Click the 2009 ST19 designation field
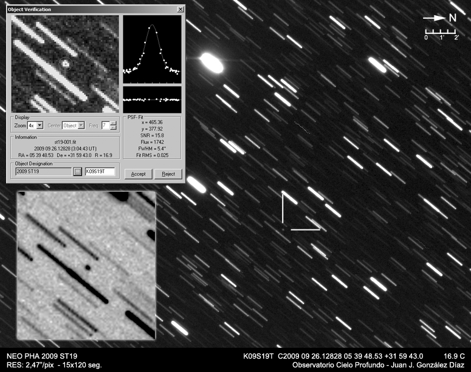 [43, 172]
